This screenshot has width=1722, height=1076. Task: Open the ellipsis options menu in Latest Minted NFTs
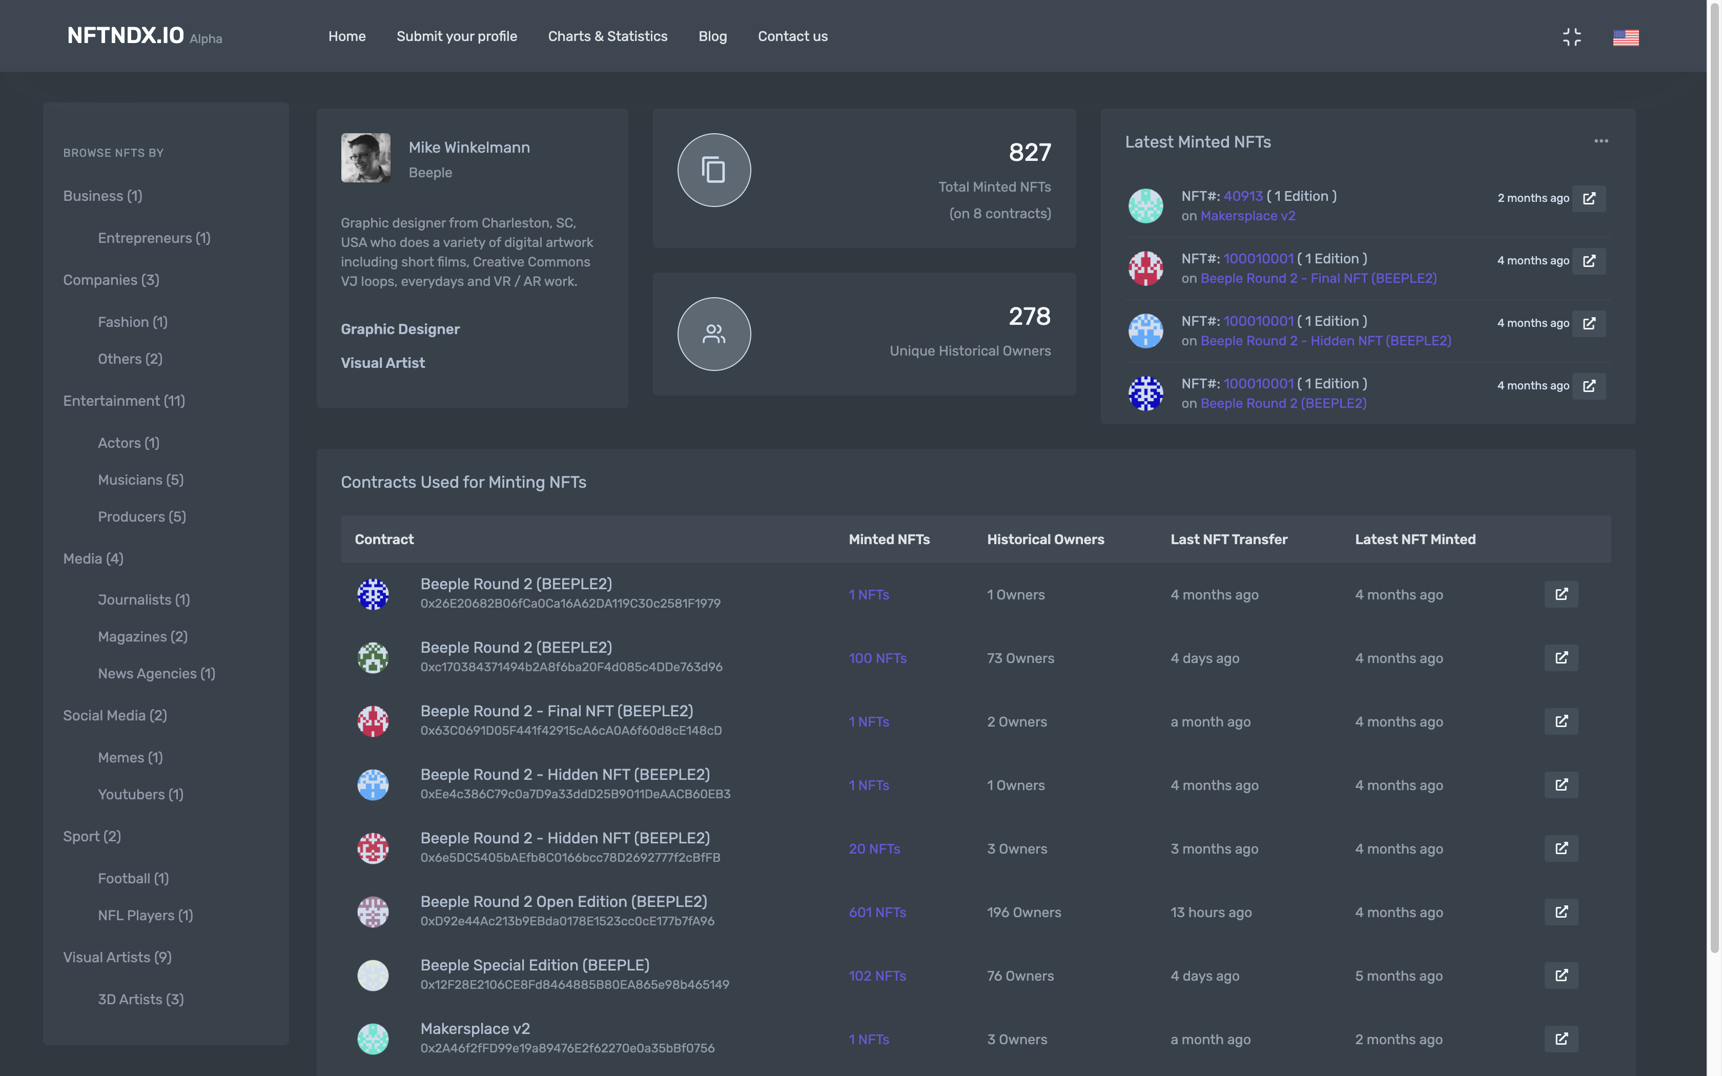point(1601,141)
